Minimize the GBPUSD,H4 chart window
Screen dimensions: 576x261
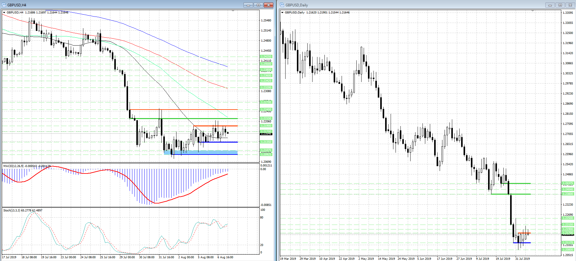coord(248,5)
